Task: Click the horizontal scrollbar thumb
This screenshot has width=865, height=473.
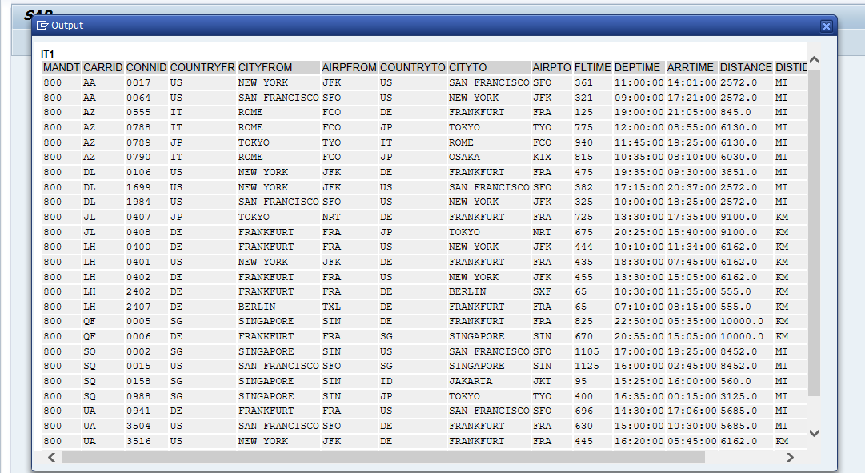Action: tap(382, 457)
